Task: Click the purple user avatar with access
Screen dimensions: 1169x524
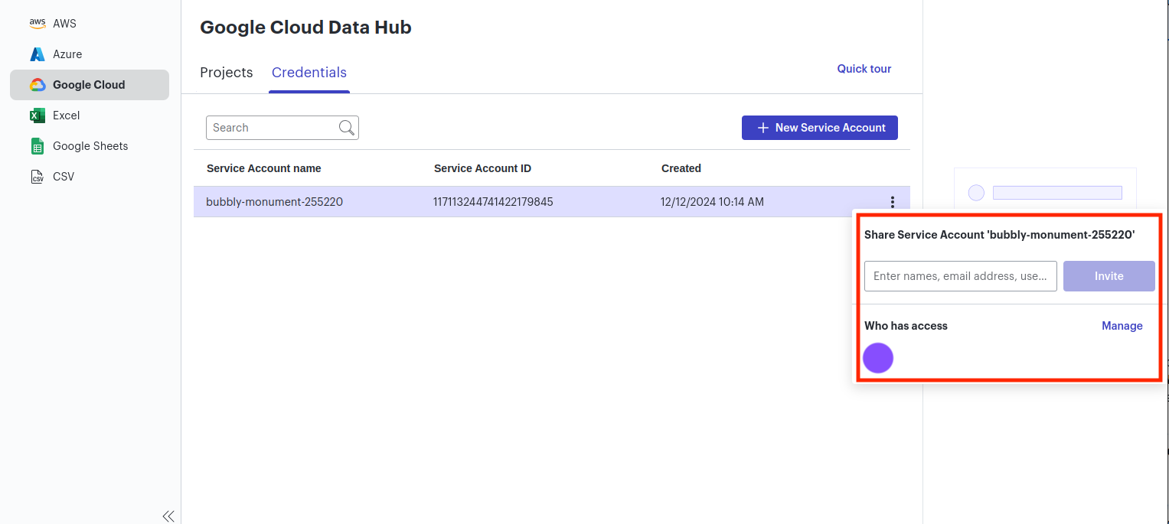Action: [878, 358]
